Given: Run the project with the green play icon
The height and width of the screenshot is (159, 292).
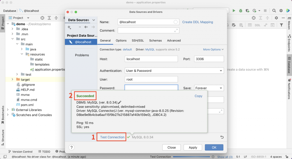Looking at the screenshot, I should tap(234, 11).
